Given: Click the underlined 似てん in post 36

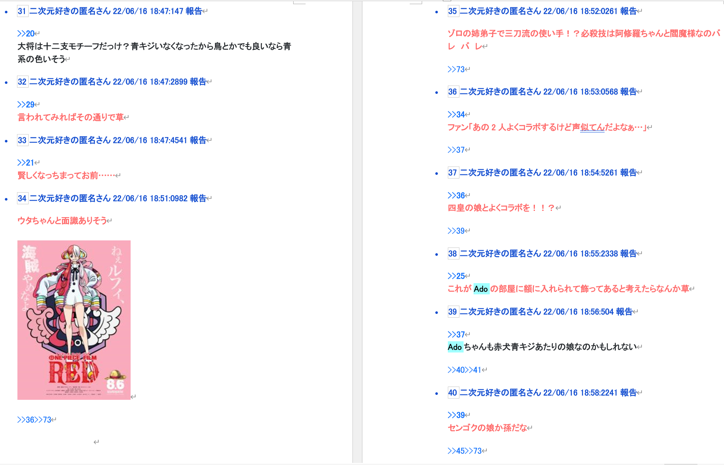Looking at the screenshot, I should (593, 127).
